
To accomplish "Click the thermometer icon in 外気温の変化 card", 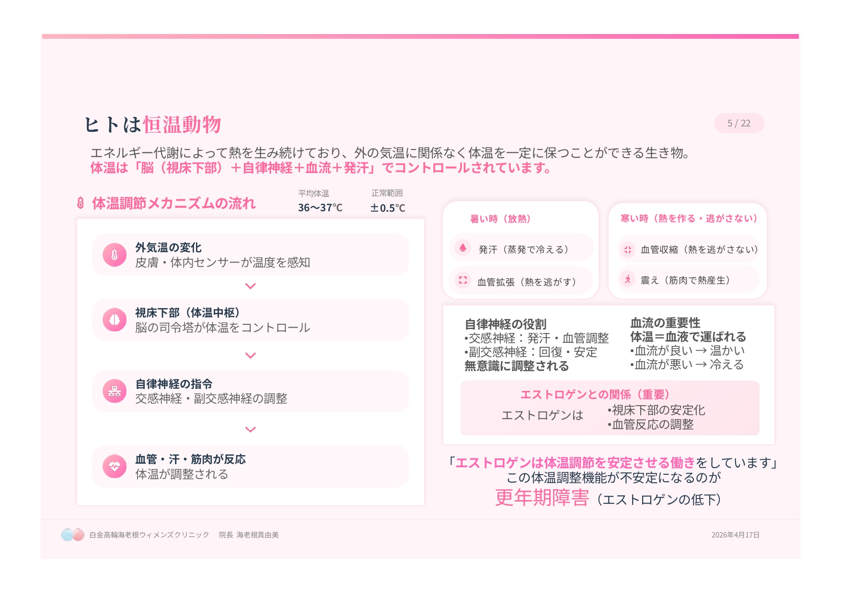I will tap(115, 255).
